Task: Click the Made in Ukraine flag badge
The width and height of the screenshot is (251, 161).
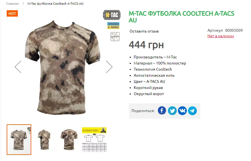Action: pyautogui.click(x=113, y=26)
